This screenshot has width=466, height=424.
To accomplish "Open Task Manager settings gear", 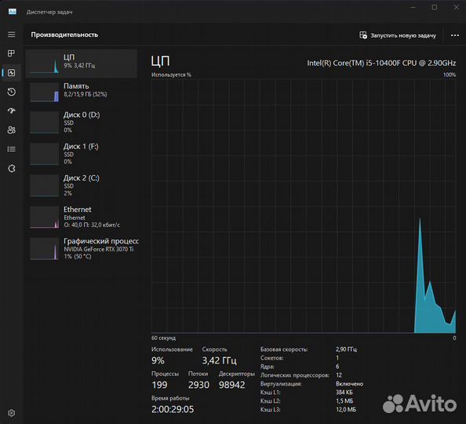I will coord(11,413).
